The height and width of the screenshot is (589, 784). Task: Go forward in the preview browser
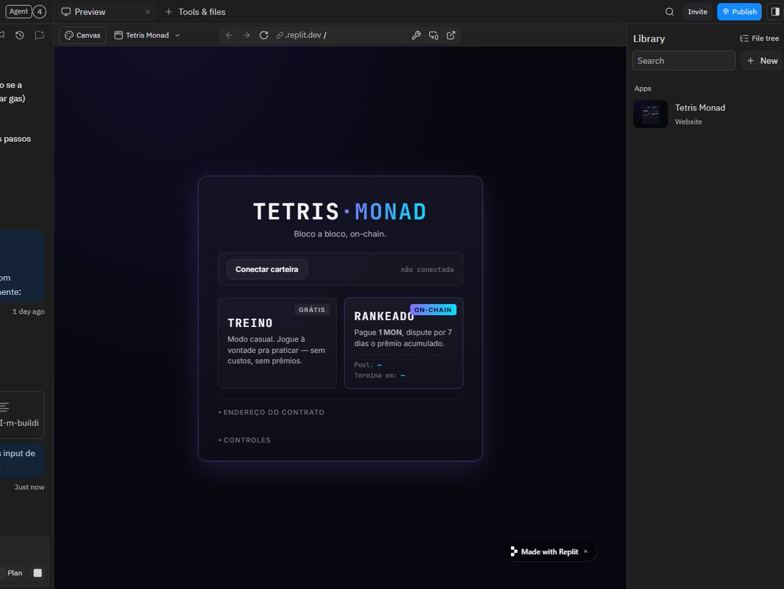[x=246, y=35]
